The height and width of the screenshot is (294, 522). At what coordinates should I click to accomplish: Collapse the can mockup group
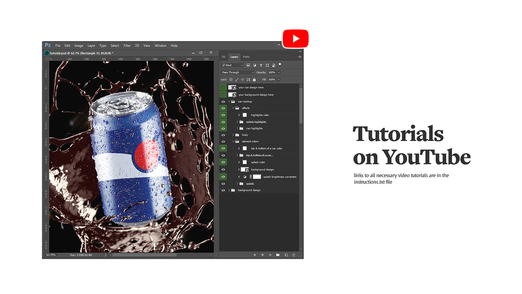coord(229,101)
